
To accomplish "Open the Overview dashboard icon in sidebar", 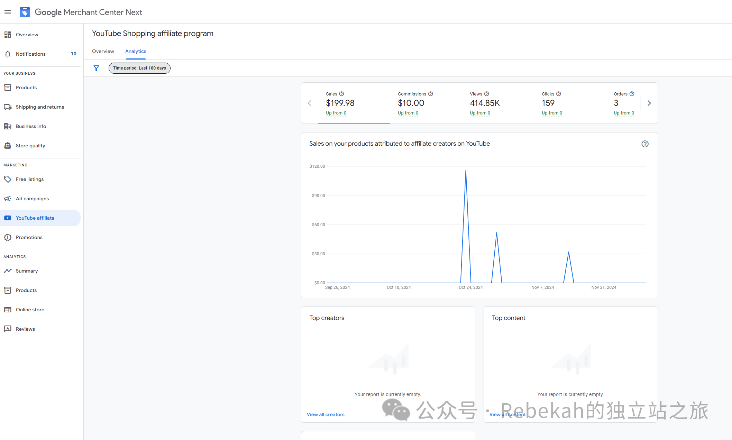I will (8, 35).
